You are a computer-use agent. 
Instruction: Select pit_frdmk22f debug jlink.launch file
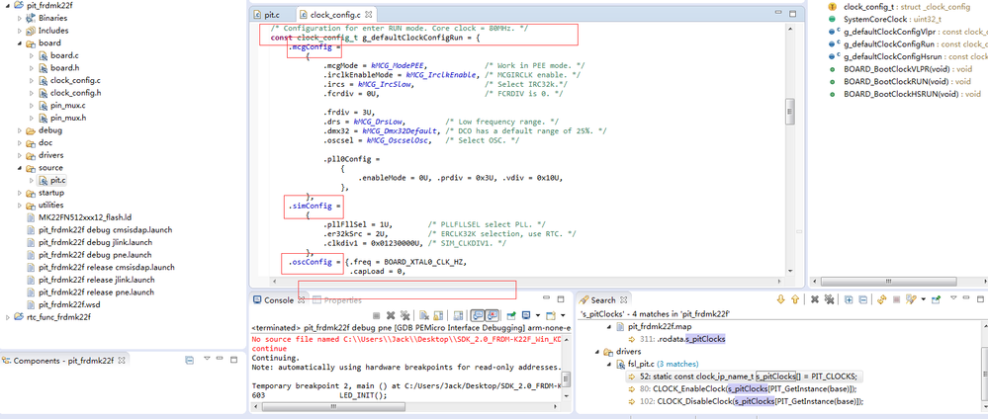96,242
